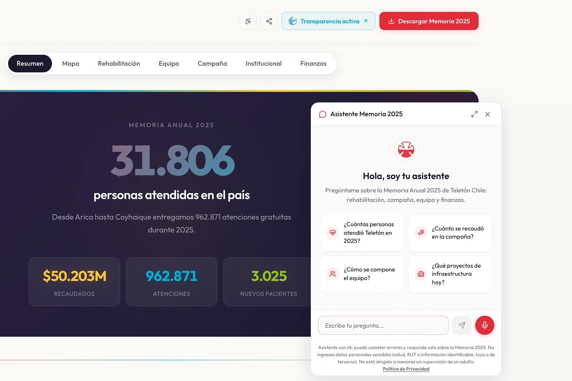Click the 'Asistente Memoria 2025' title text

(367, 114)
